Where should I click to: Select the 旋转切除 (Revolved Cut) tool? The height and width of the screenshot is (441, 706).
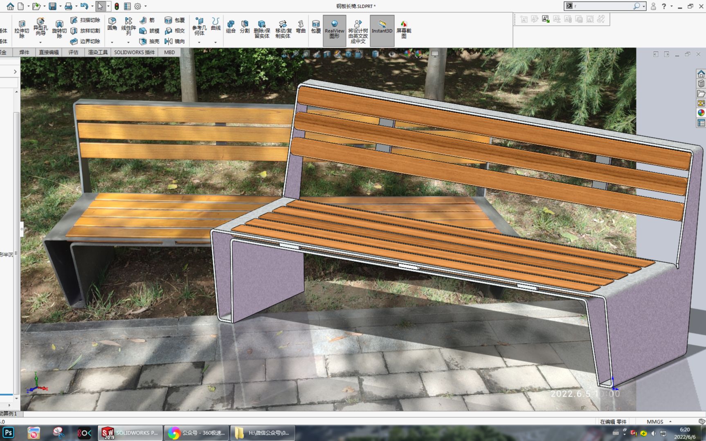[x=59, y=29]
